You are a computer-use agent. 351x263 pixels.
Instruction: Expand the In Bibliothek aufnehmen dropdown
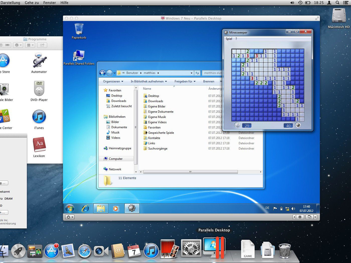point(149,81)
